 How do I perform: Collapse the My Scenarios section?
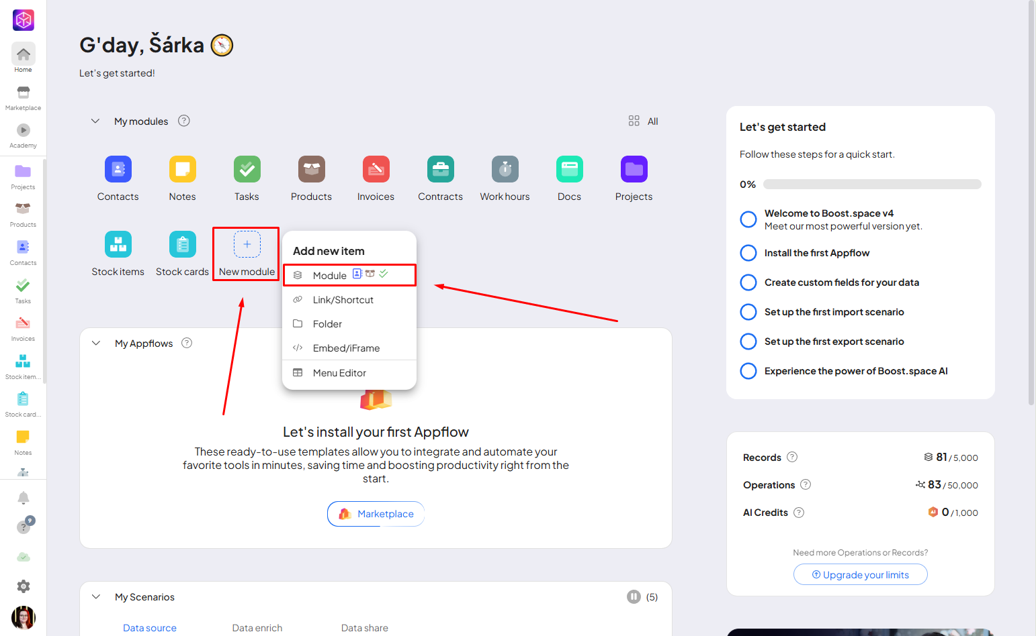coord(96,597)
